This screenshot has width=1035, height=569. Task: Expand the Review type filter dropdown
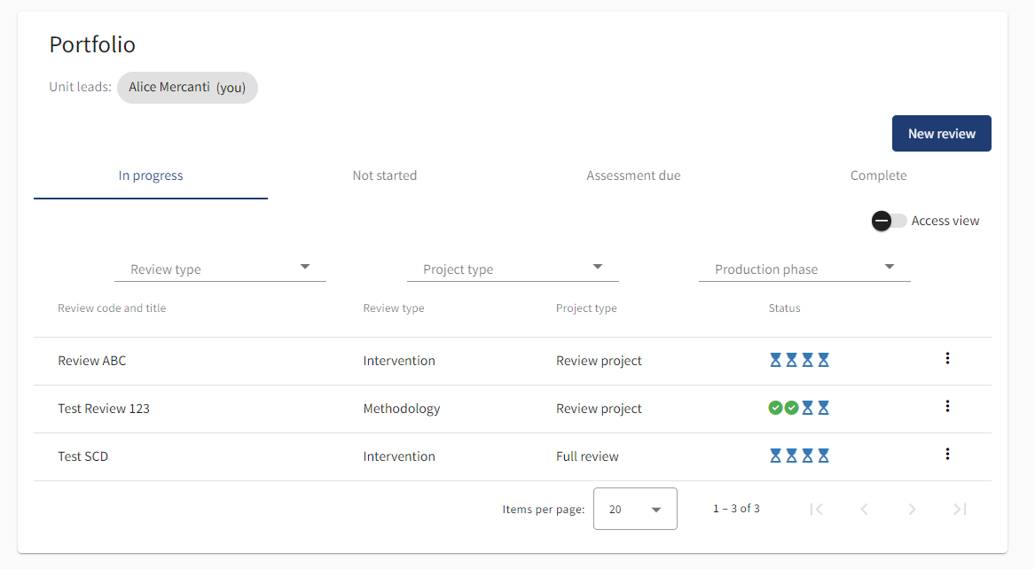pyautogui.click(x=221, y=269)
